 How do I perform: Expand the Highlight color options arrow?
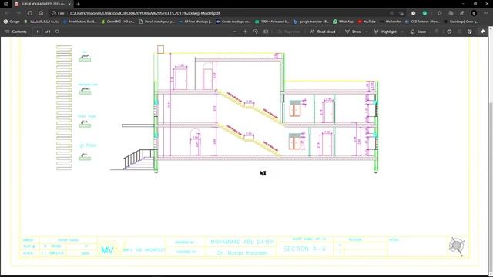click(x=402, y=32)
